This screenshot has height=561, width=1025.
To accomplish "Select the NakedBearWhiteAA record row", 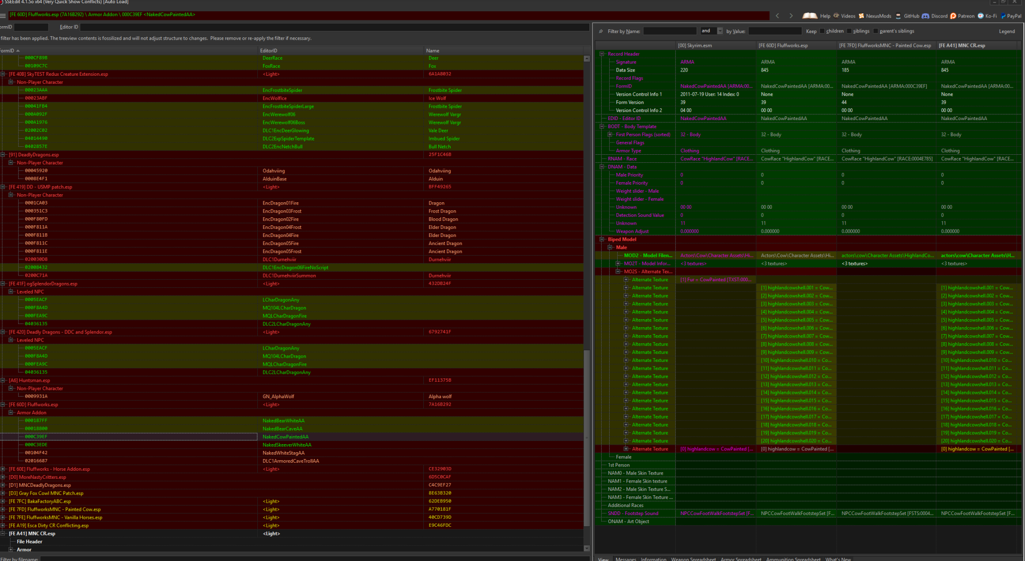I will 291,421.
